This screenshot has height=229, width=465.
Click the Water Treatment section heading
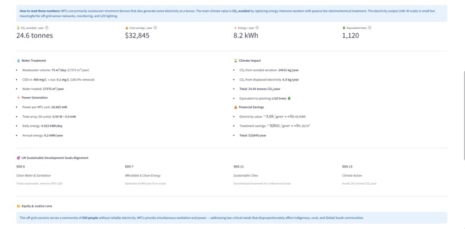[34, 60]
